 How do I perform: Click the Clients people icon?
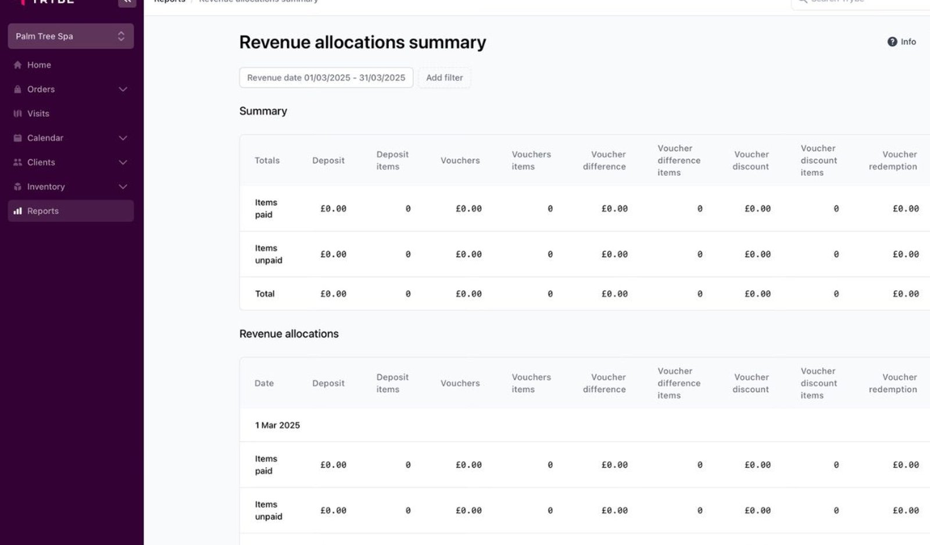[x=17, y=163]
